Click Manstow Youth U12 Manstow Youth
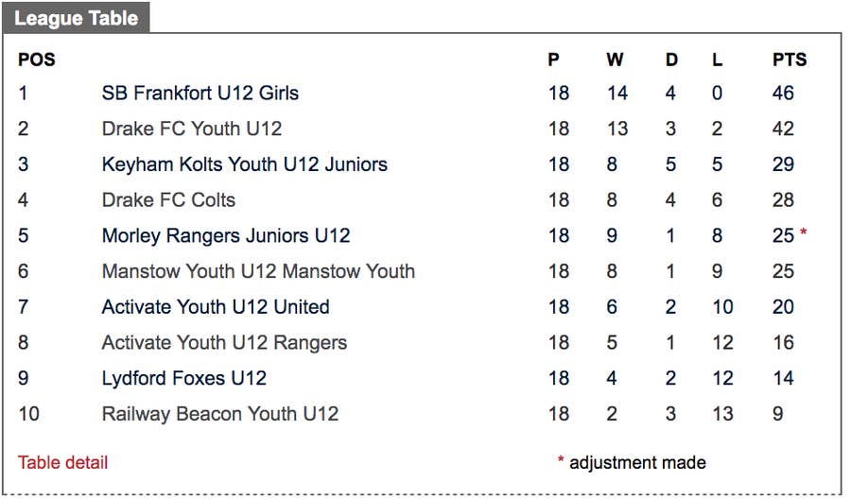Image resolution: width=851 pixels, height=499 pixels. [258, 271]
